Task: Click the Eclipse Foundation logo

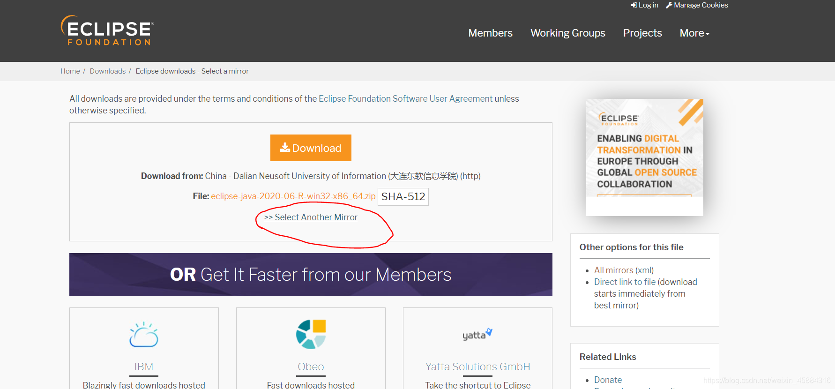Action: pos(107,30)
